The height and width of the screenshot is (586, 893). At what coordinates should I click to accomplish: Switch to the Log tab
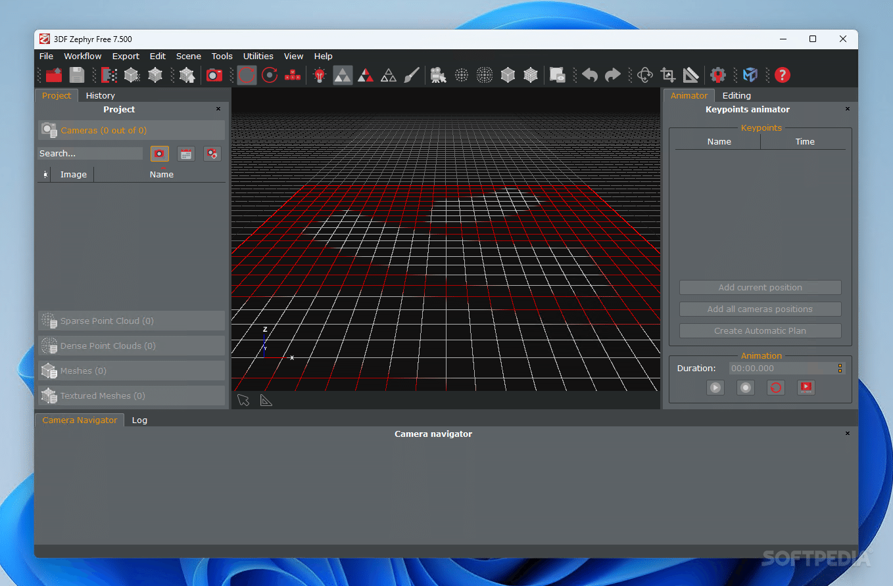[x=139, y=420]
